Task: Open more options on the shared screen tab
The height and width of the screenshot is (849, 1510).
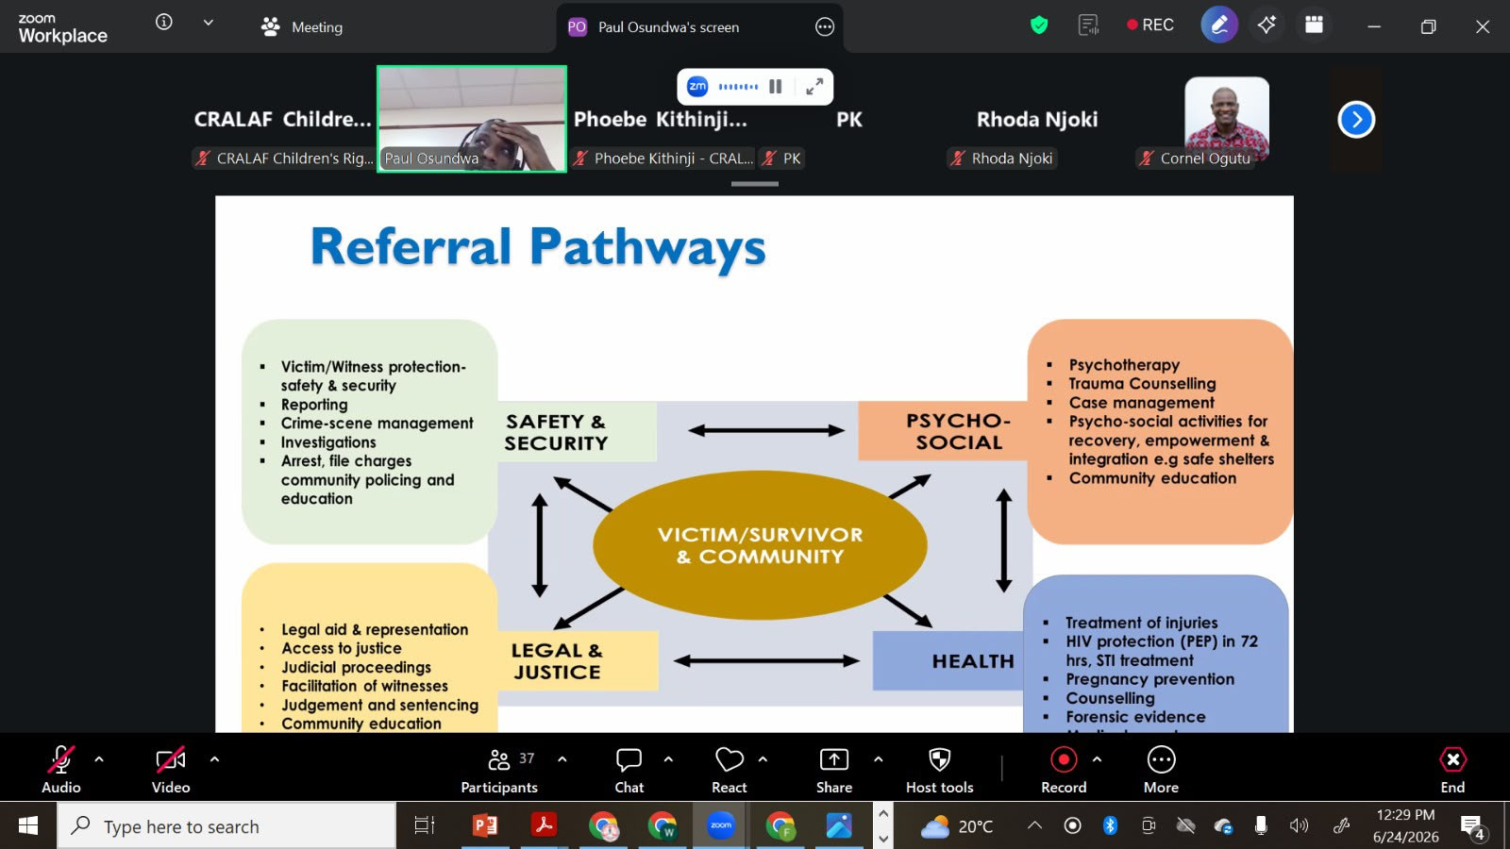Action: click(825, 27)
